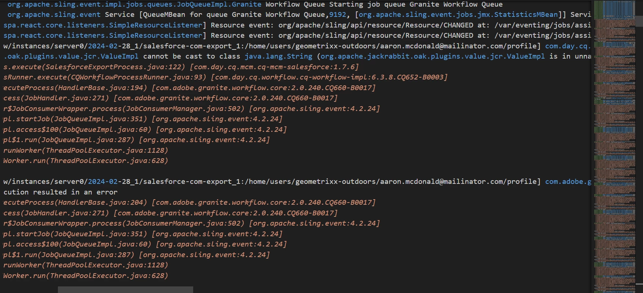Click the code minimap on the right
This screenshot has width=643, height=293.
pos(615,146)
